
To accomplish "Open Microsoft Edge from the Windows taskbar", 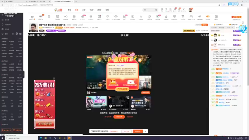I will tap(41, 138).
